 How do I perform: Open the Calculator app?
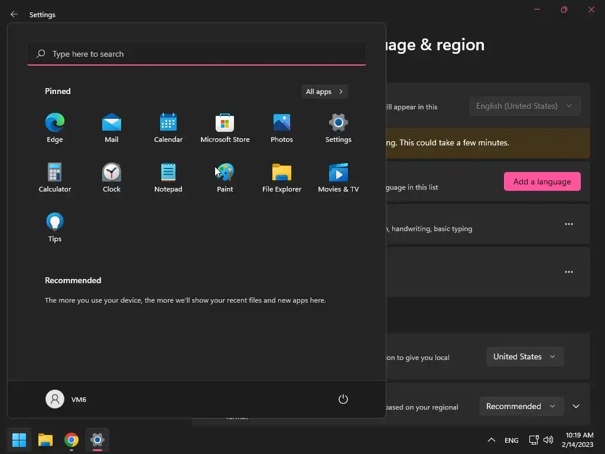55,177
